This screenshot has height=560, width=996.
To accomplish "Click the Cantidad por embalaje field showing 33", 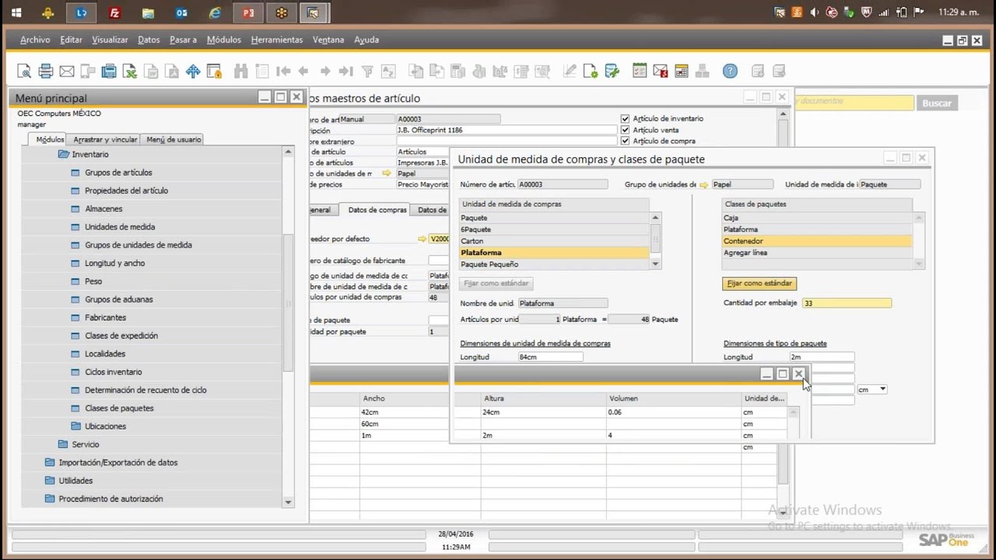I will pyautogui.click(x=847, y=303).
